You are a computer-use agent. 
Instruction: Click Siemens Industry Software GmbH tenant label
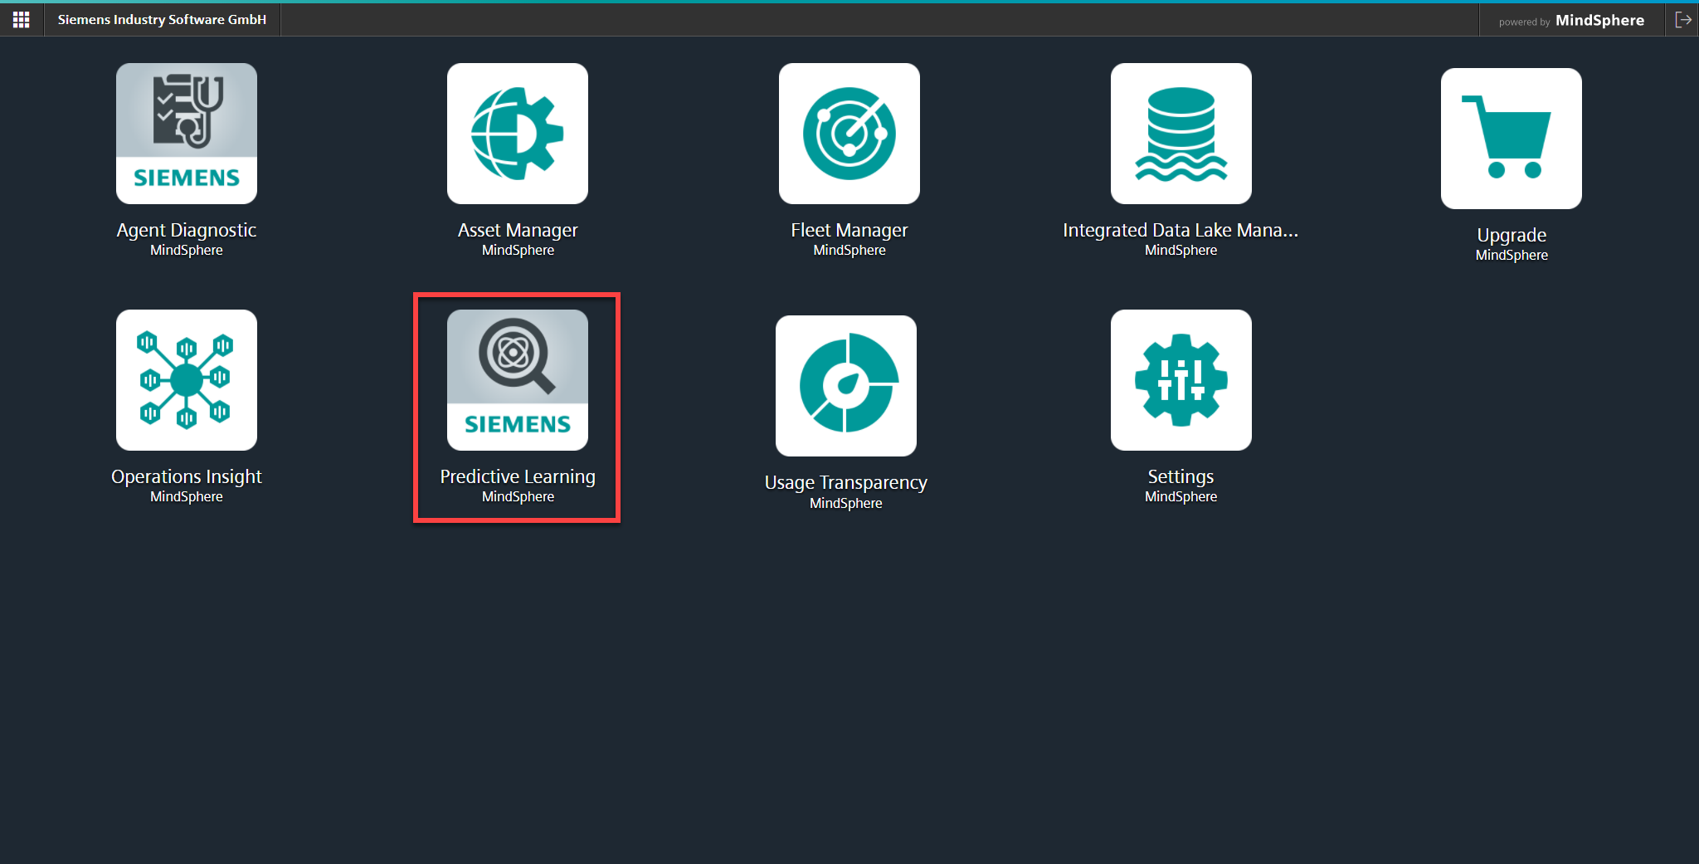coord(162,19)
